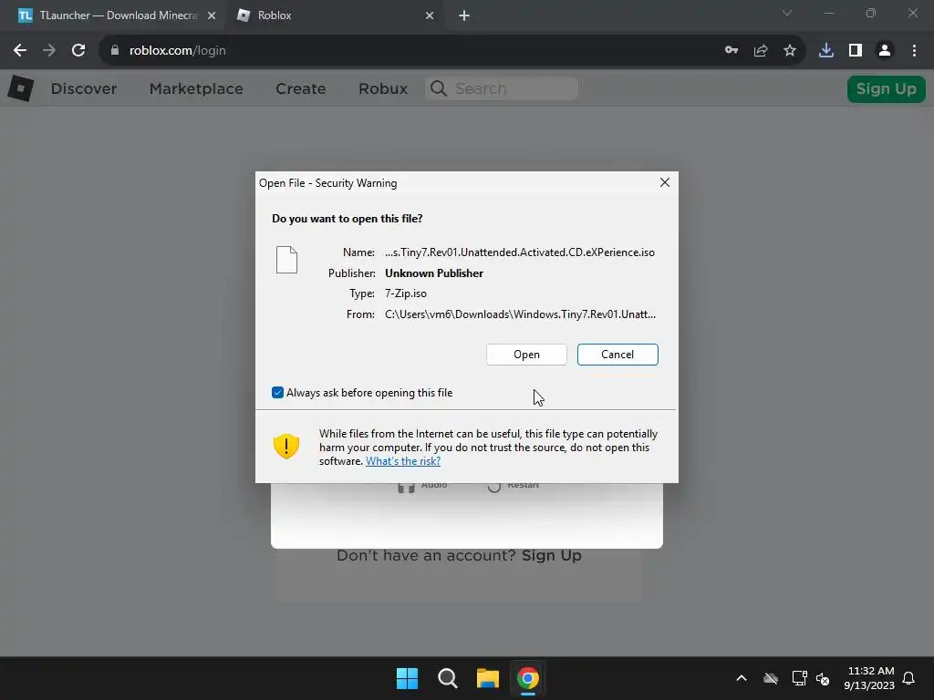Screen dimensions: 934x700
Task: Open the Create page
Action: tap(300, 88)
